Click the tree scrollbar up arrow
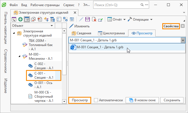The height and width of the screenshot is (113, 188). point(64,31)
